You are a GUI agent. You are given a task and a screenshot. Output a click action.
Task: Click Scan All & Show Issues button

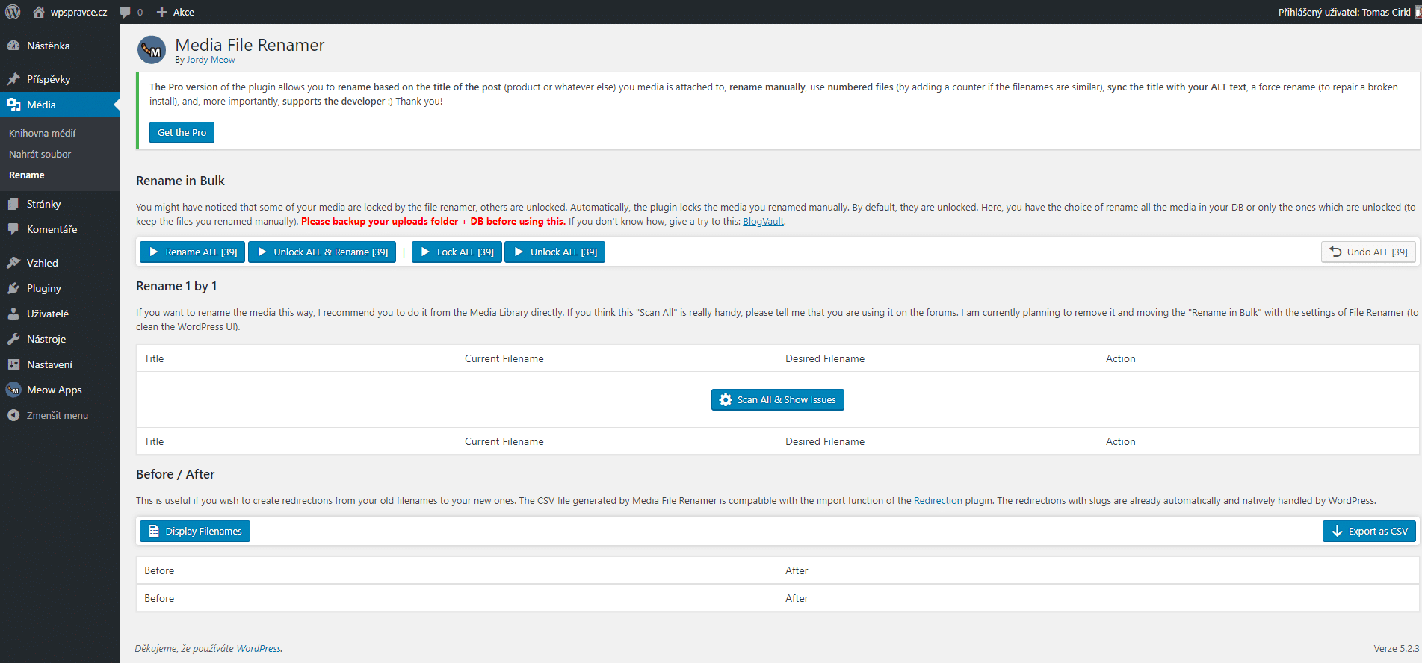pyautogui.click(x=777, y=400)
